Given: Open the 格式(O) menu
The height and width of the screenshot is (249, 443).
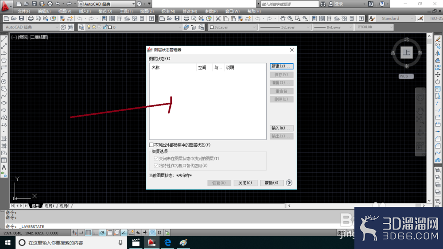Looking at the screenshot, I should click(105, 12).
